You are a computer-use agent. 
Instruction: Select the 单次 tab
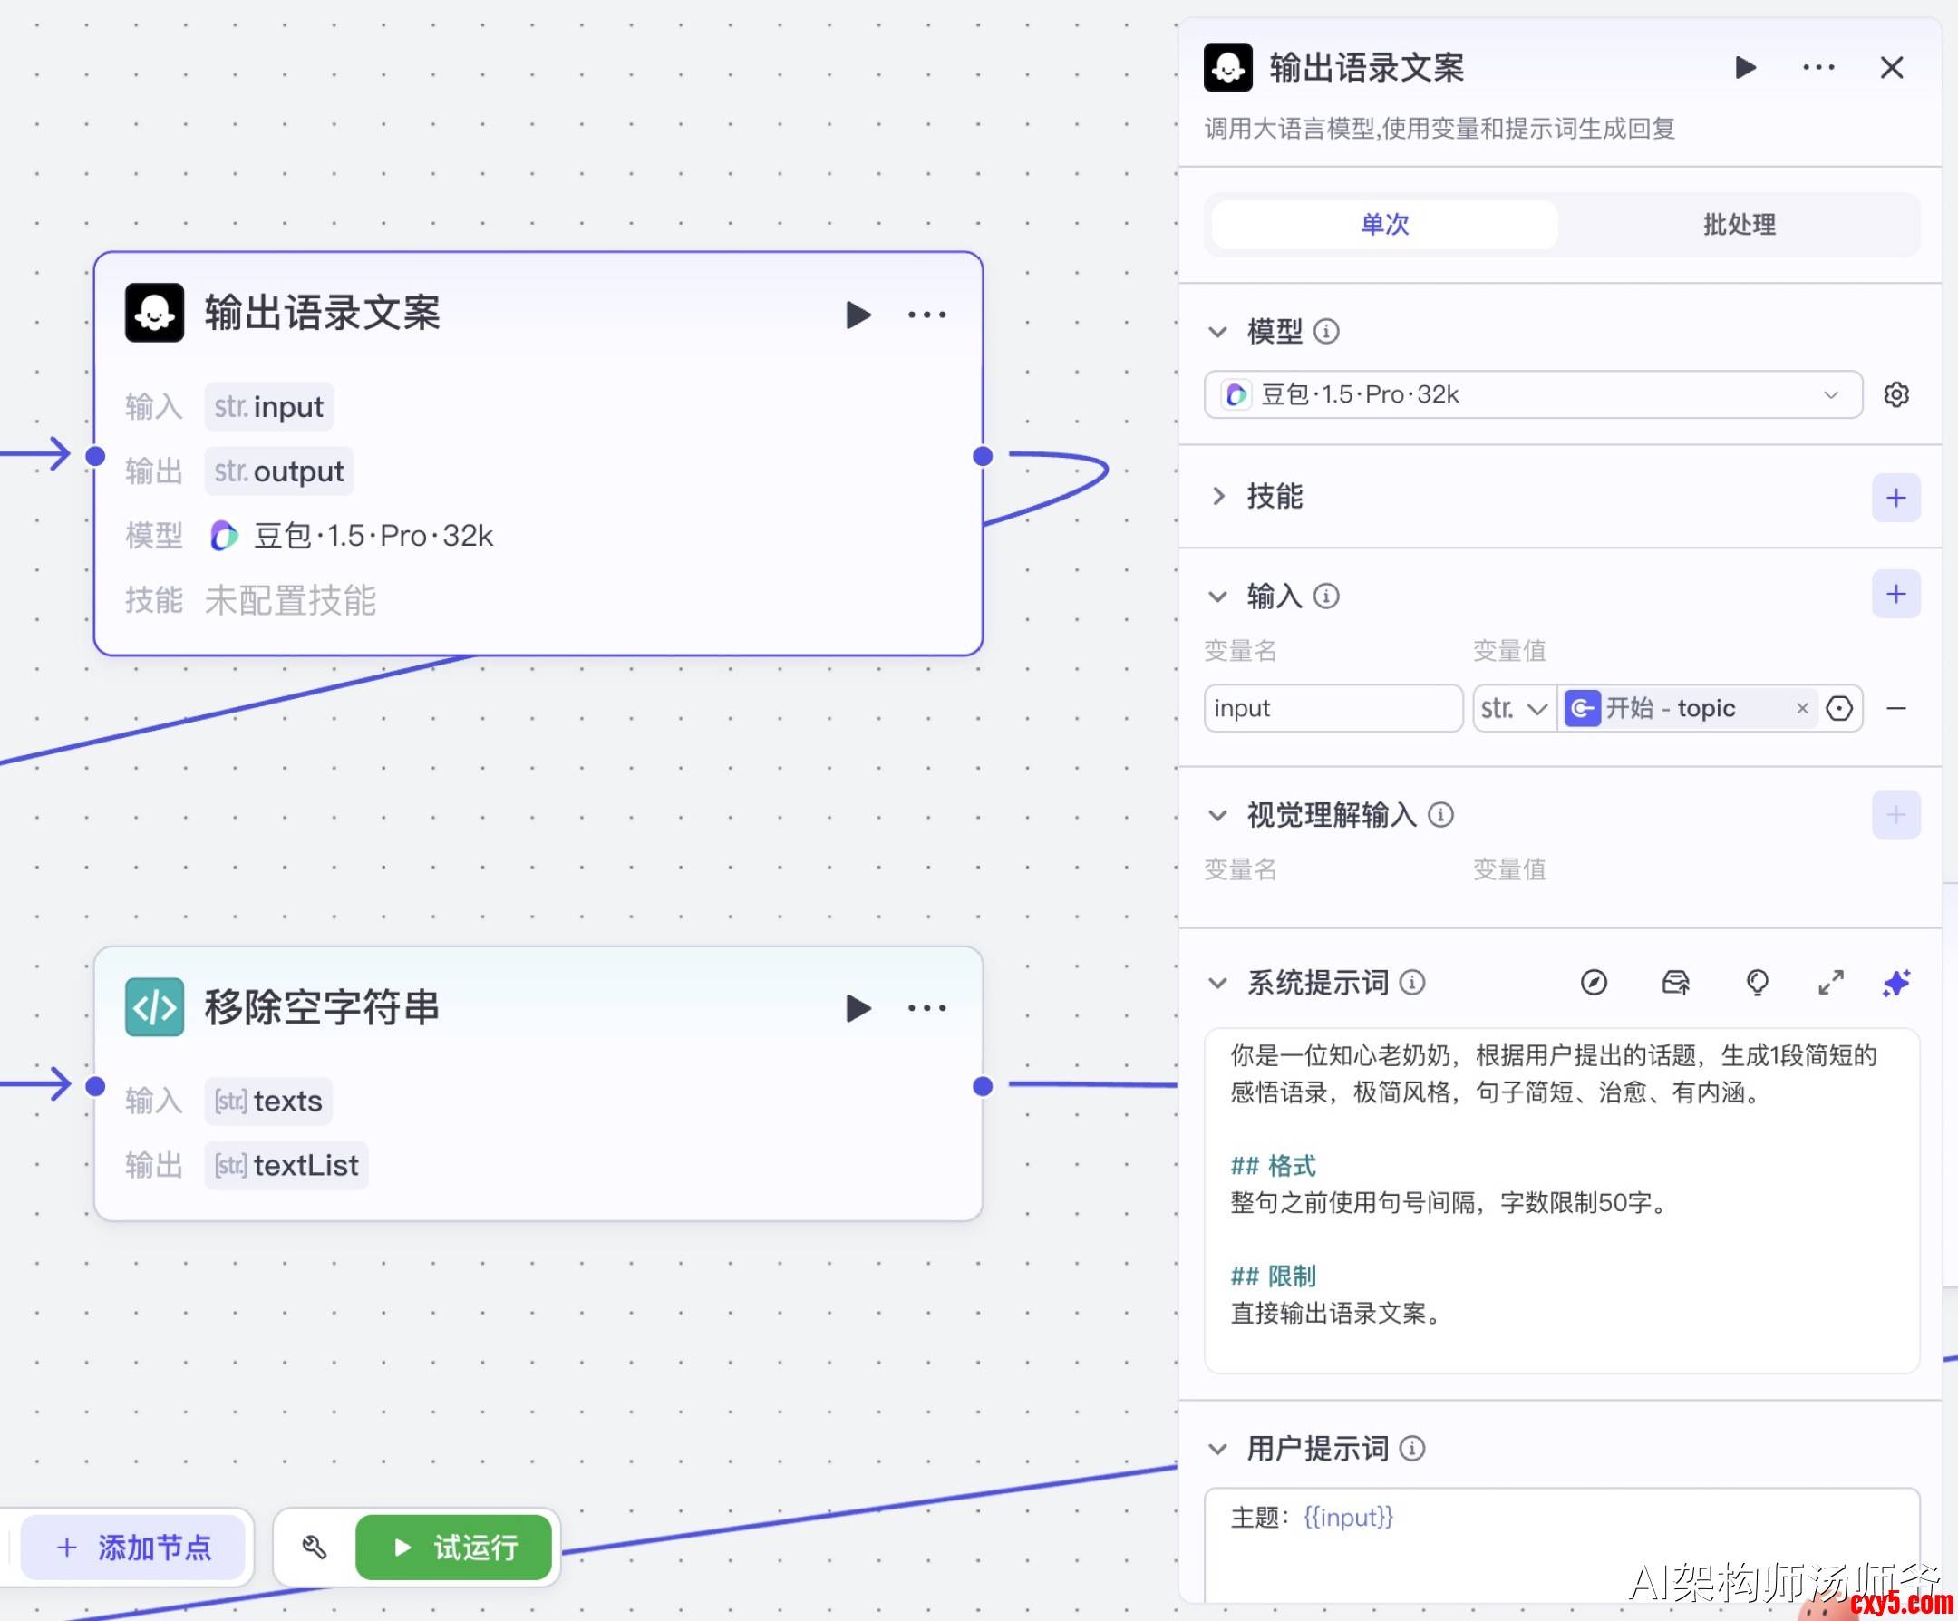1384,224
